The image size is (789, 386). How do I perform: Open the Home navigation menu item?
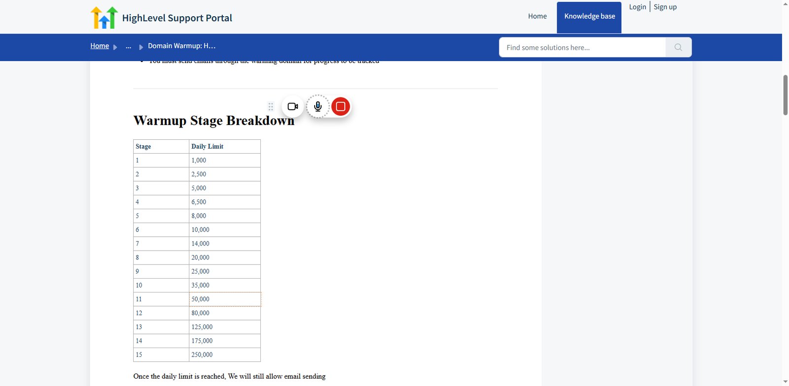point(537,16)
